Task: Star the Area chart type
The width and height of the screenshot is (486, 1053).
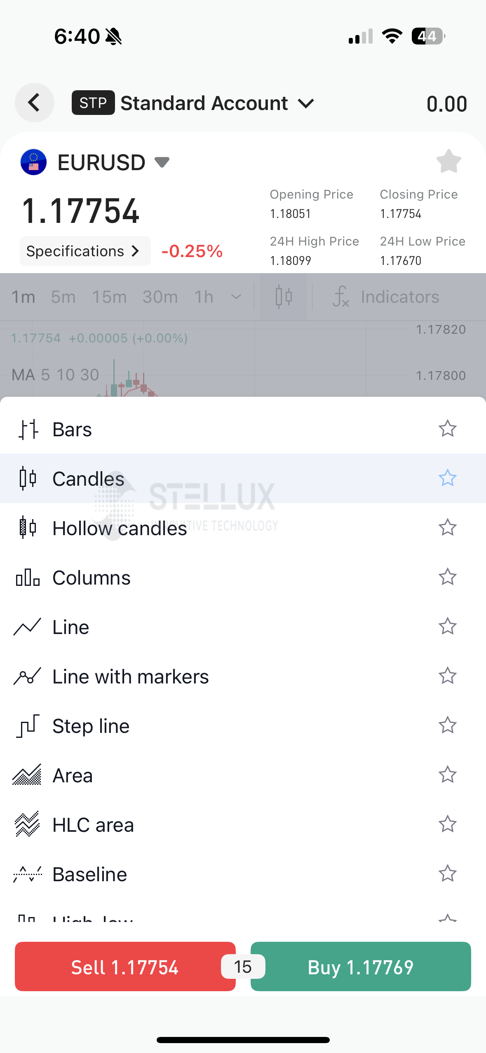Action: 447,775
